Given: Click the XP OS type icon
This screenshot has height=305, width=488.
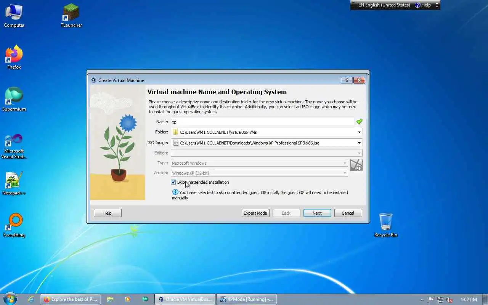Looking at the screenshot, I should (356, 165).
